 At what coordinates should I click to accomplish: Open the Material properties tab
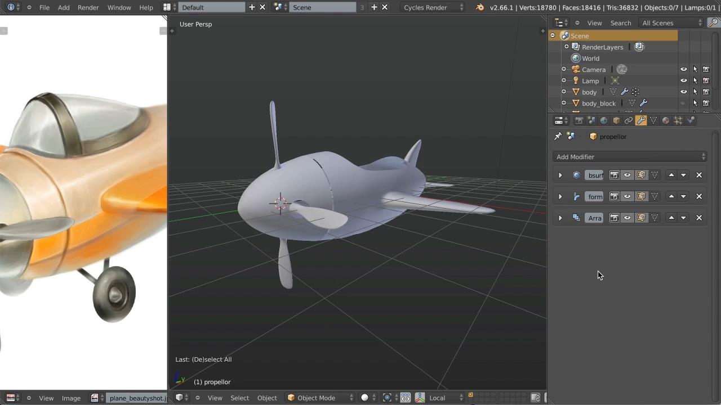[666, 120]
